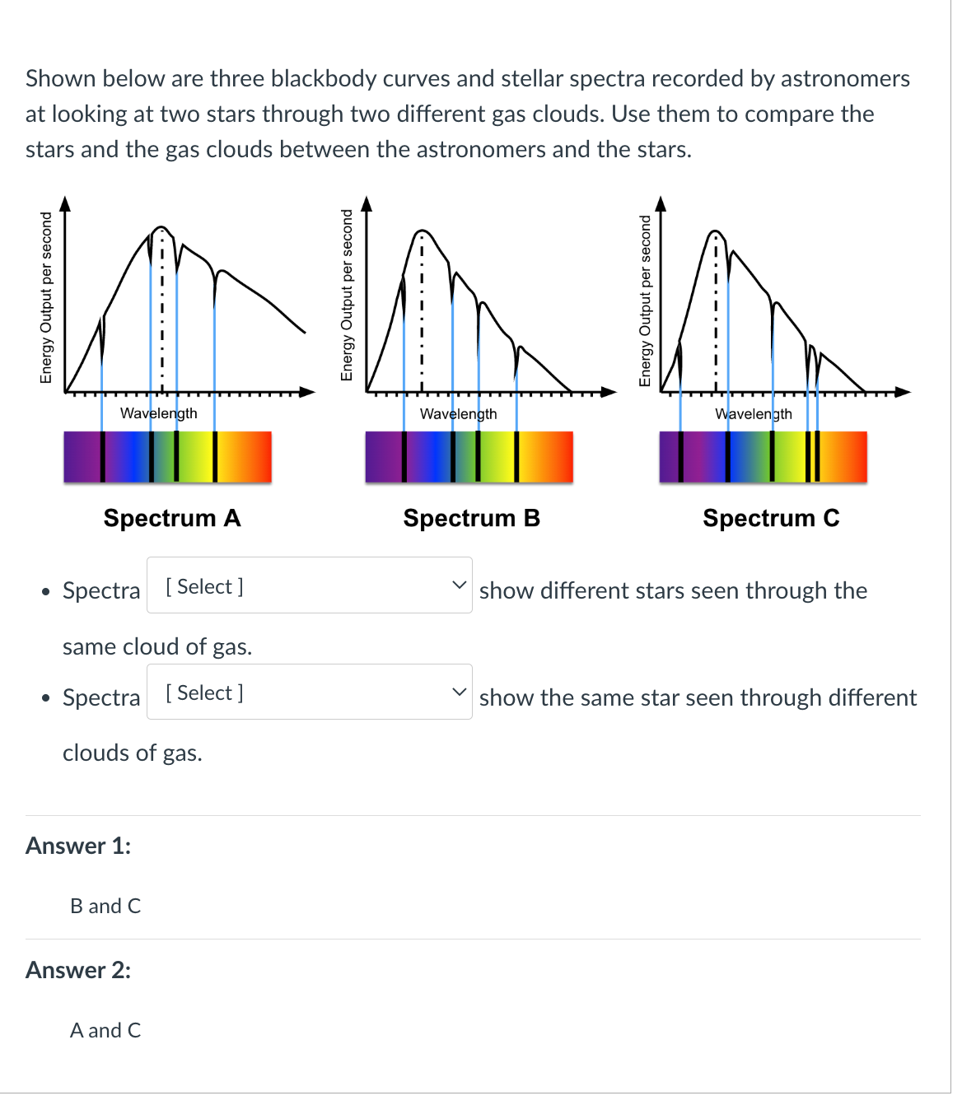Click the Wavelength axis label of Spectrum A
This screenshot has width=962, height=1105.
(x=158, y=413)
